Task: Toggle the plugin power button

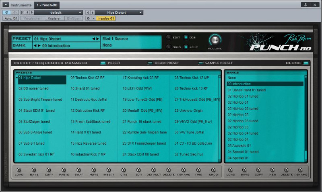Action: click(6, 12)
